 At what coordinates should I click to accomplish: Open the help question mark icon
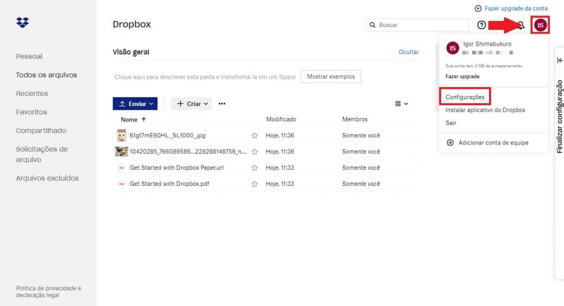[481, 25]
